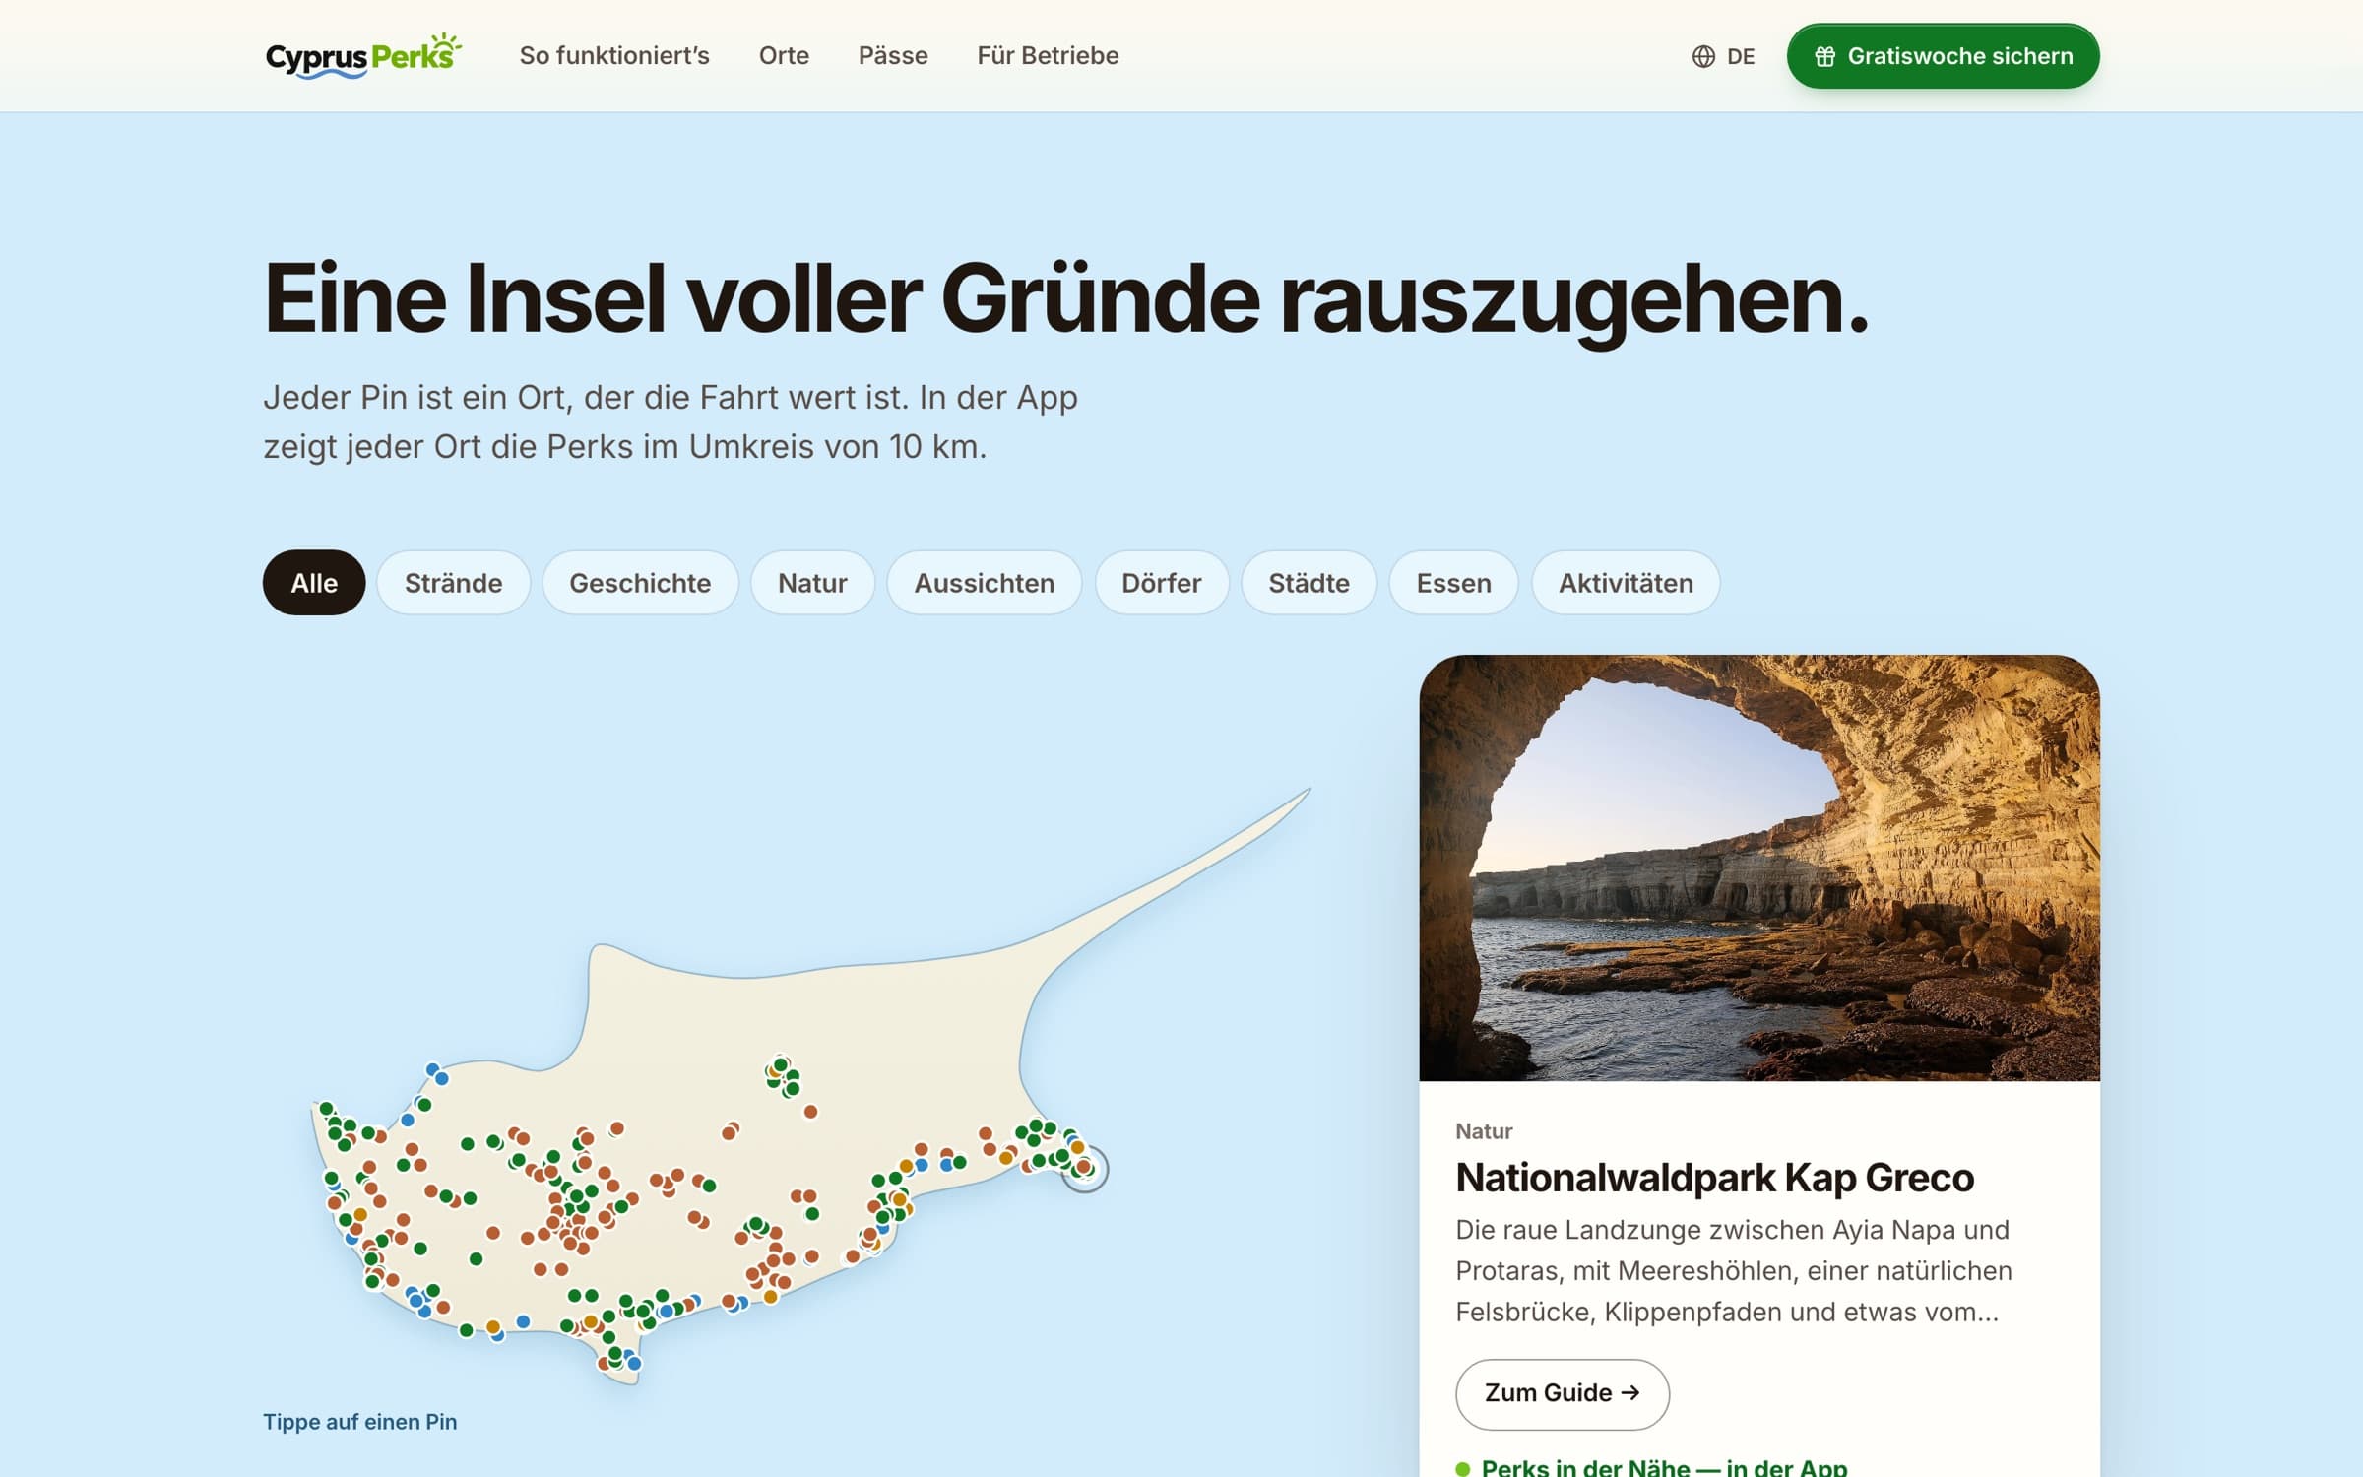Click the Natur category label on card
The width and height of the screenshot is (2363, 1477).
coord(1484,1131)
